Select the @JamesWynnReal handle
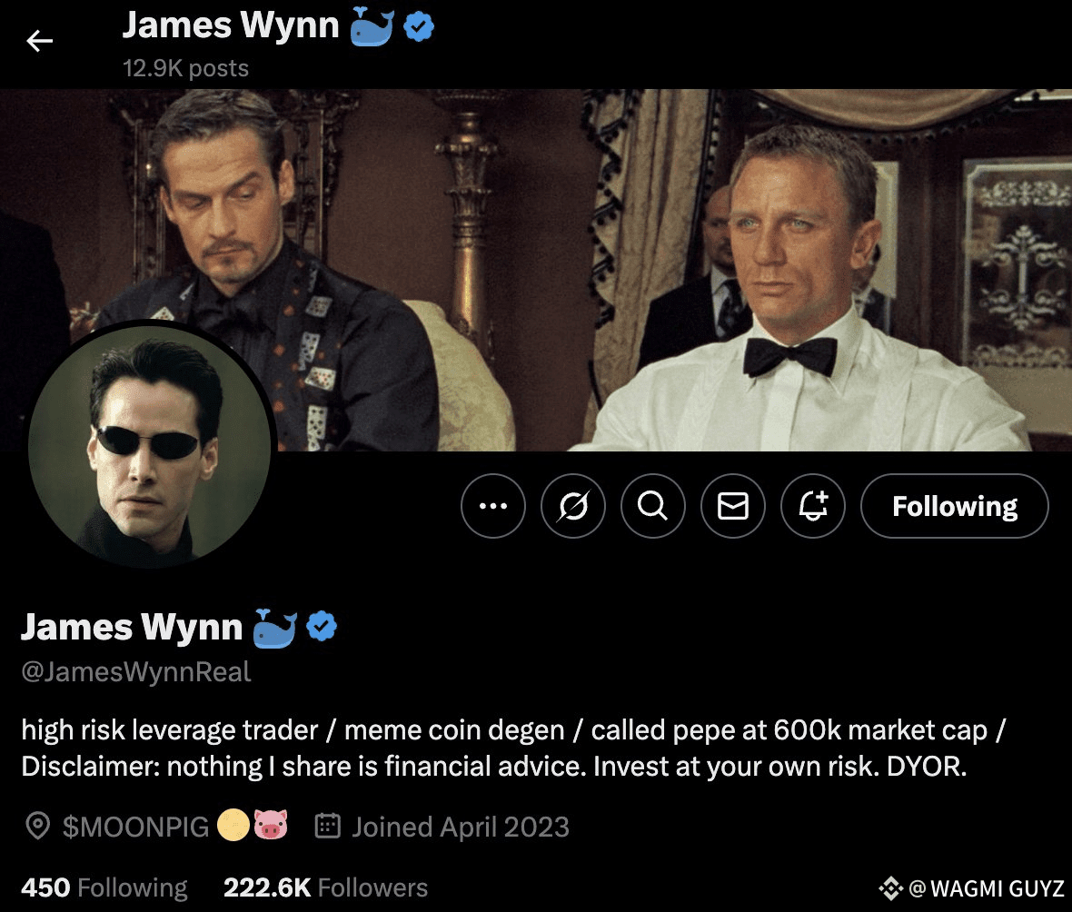The width and height of the screenshot is (1072, 912). point(136,672)
